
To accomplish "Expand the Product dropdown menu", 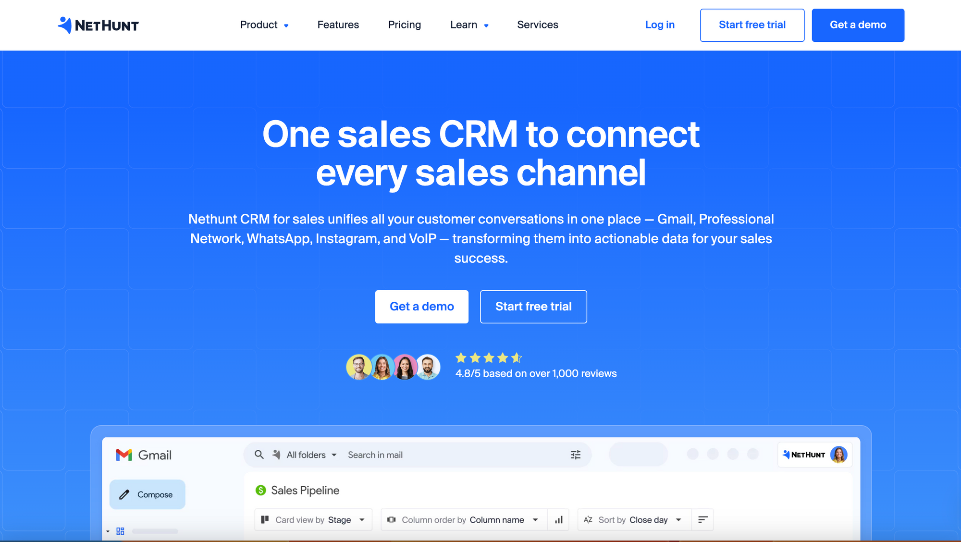I will pyautogui.click(x=263, y=25).
